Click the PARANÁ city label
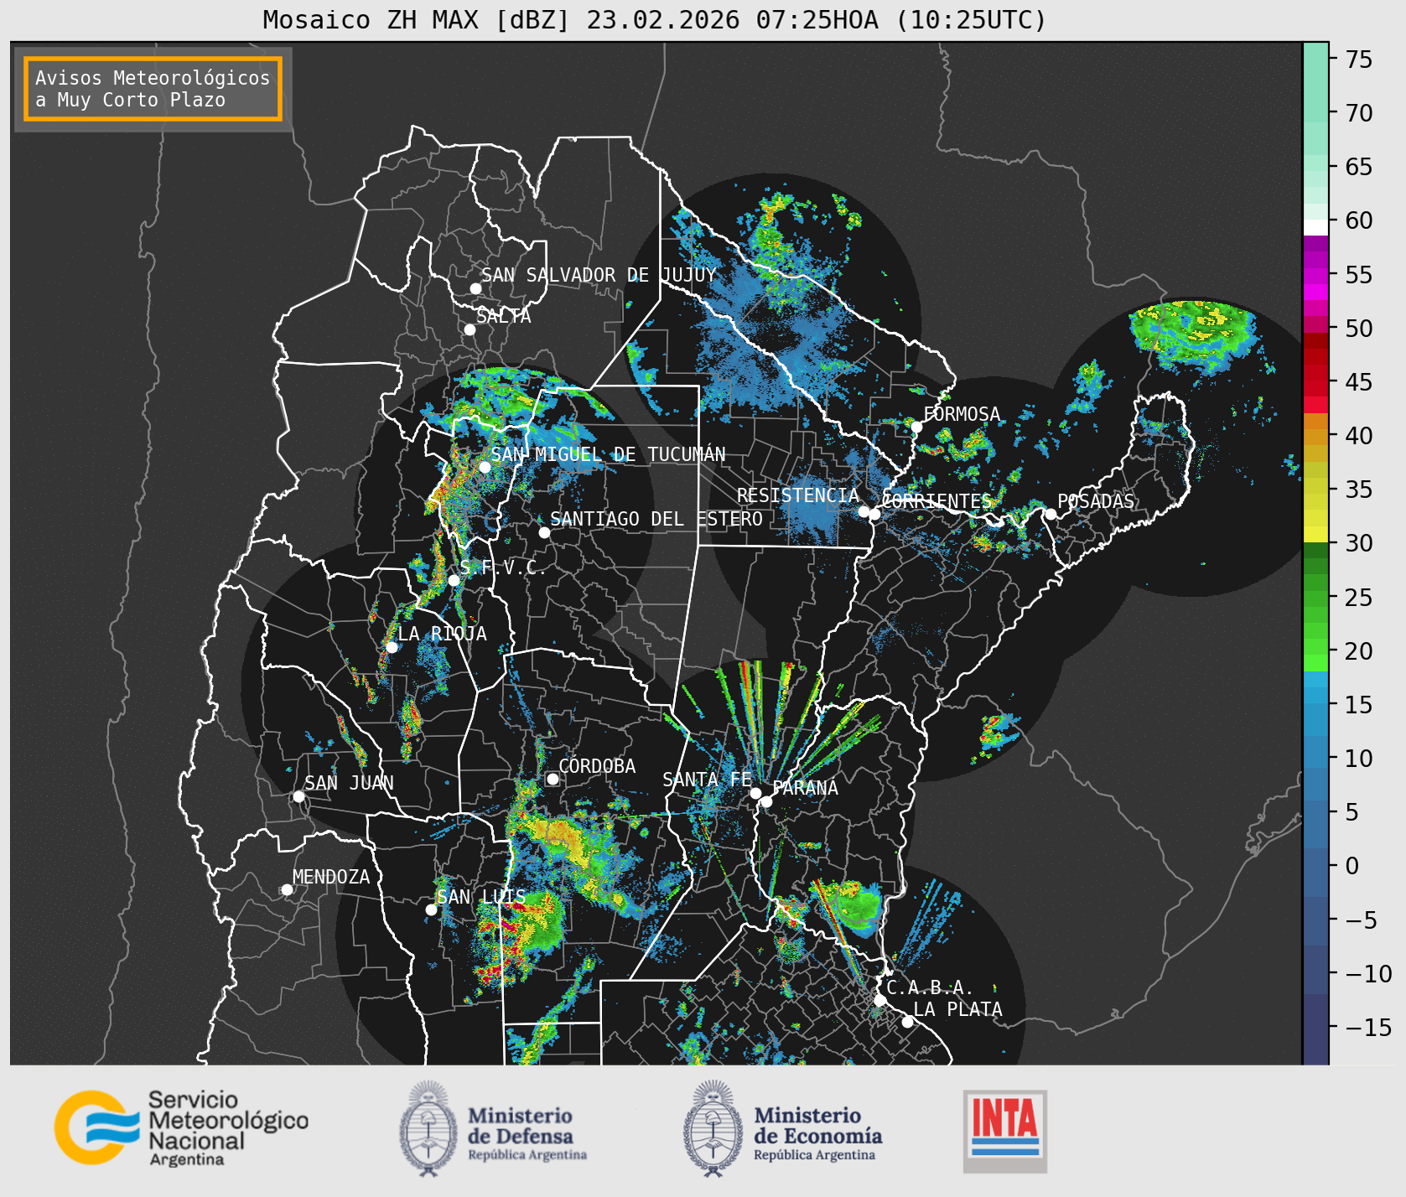The width and height of the screenshot is (1406, 1197). pos(806,788)
